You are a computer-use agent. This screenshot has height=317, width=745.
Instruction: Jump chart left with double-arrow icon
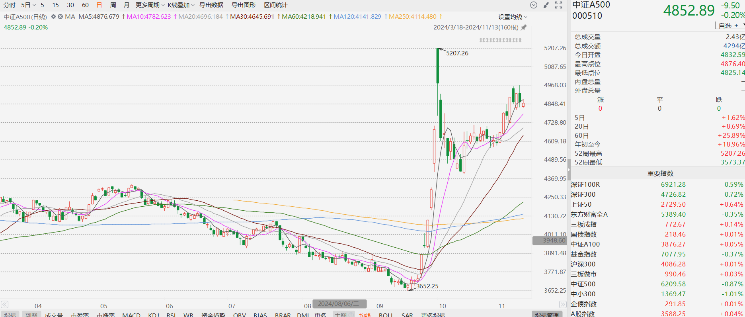pos(4,304)
